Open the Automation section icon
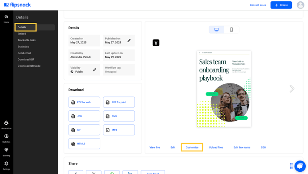The width and height of the screenshot is (308, 174). pos(6,123)
